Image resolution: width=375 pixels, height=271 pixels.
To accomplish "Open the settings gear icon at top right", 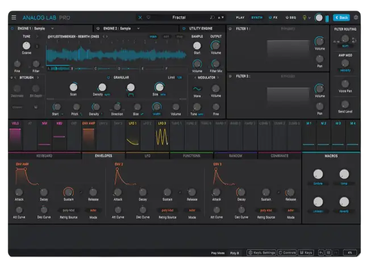I will [356, 18].
